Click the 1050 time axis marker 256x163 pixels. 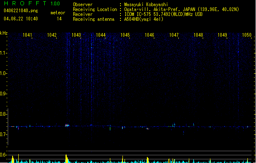(x=247, y=35)
